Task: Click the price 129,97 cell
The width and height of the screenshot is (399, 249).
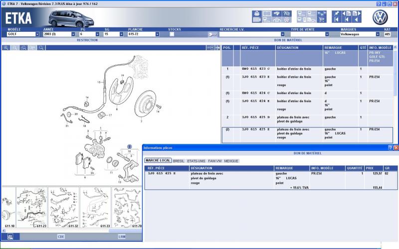Action: point(377,173)
